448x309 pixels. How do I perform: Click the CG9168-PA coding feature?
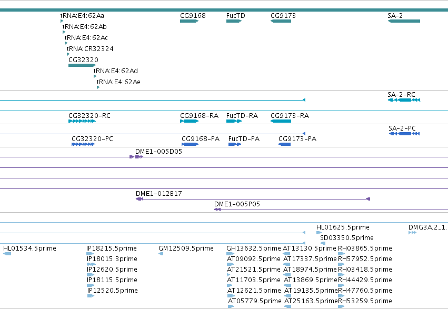tap(190, 144)
